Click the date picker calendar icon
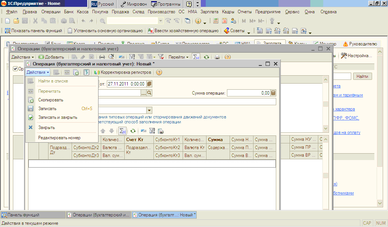 tap(149, 84)
